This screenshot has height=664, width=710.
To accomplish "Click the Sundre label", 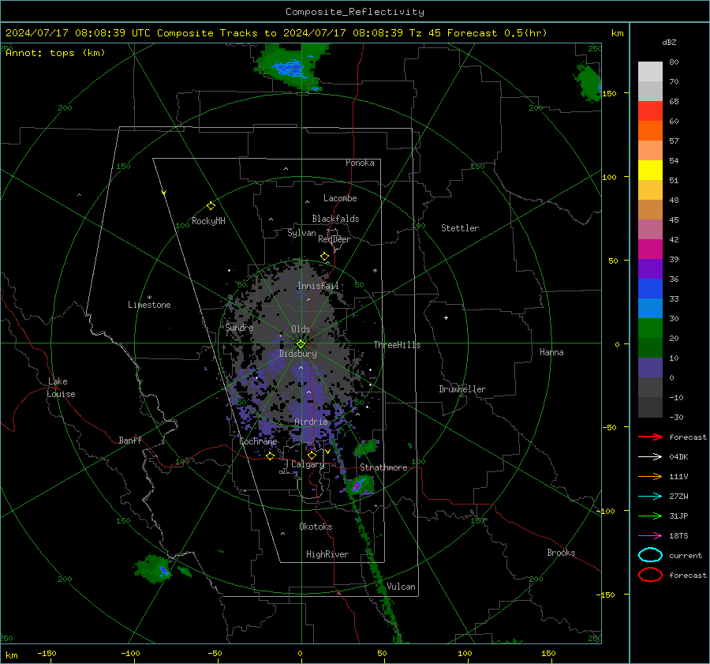I will tap(239, 327).
